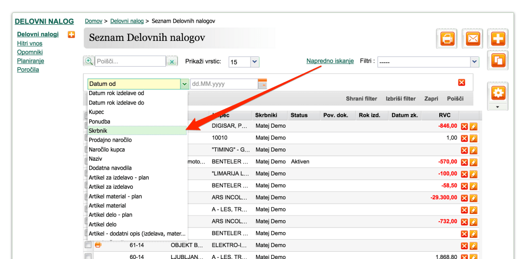Open Opomniki in sidebar
Viewport: 531px width, 259px height.
tap(30, 52)
